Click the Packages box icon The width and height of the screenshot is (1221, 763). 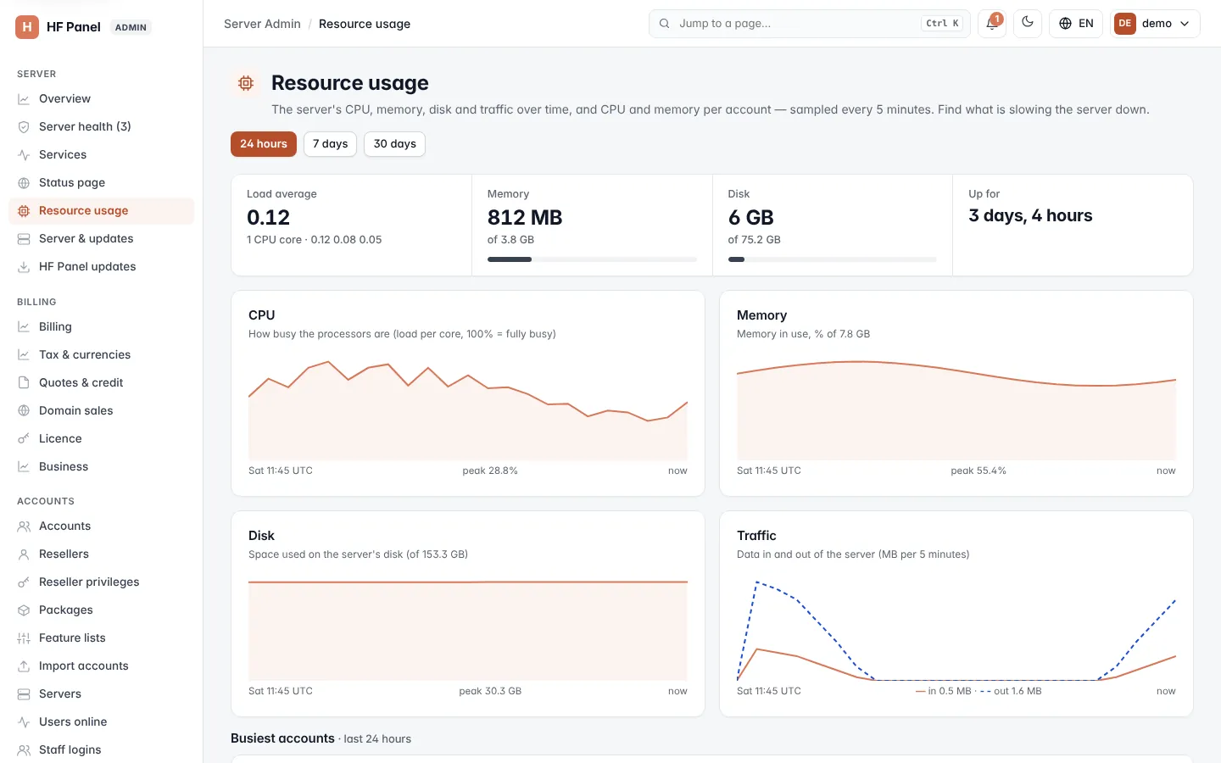point(24,610)
